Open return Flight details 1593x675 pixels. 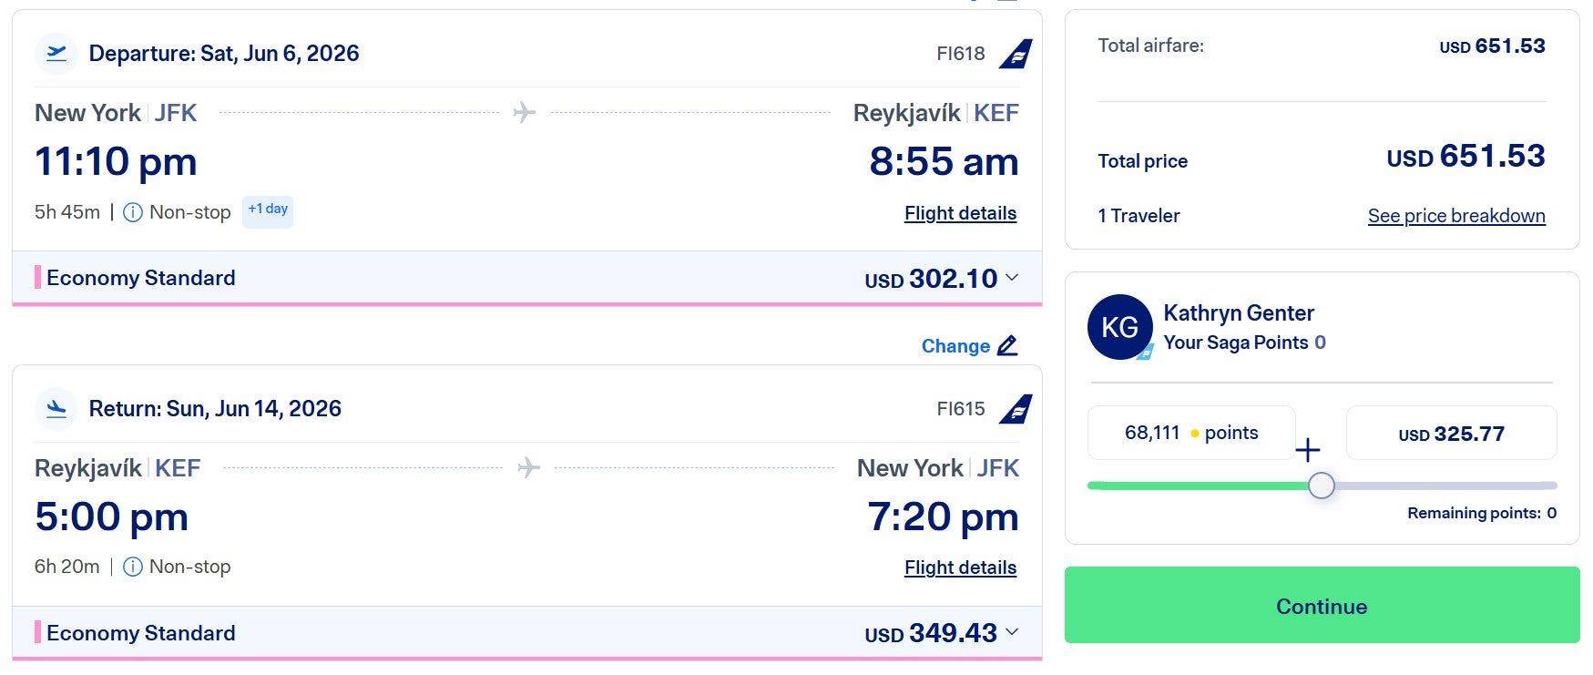tap(960, 567)
